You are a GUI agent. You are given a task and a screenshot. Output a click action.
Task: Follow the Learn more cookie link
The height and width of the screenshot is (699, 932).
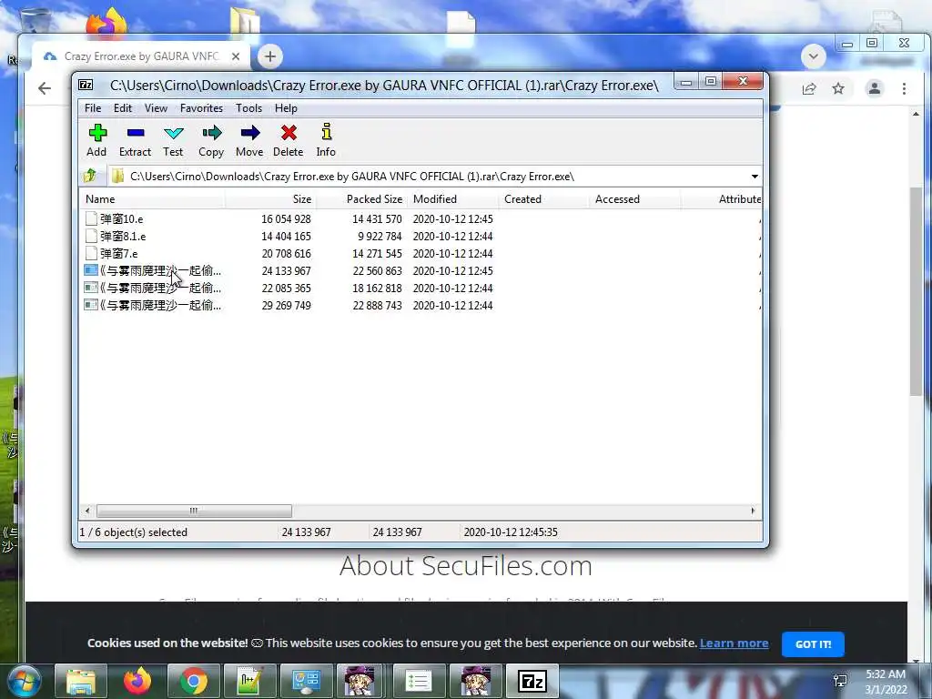[x=734, y=643]
